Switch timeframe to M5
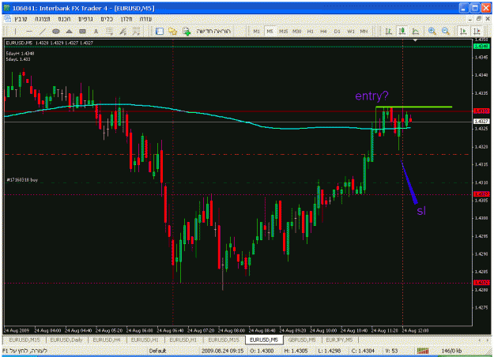The width and height of the screenshot is (494, 357). [270, 31]
